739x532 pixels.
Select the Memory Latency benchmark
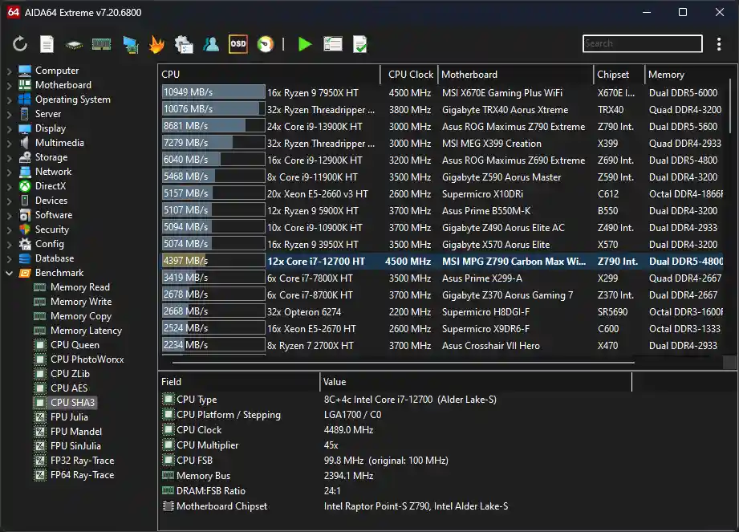(x=86, y=331)
